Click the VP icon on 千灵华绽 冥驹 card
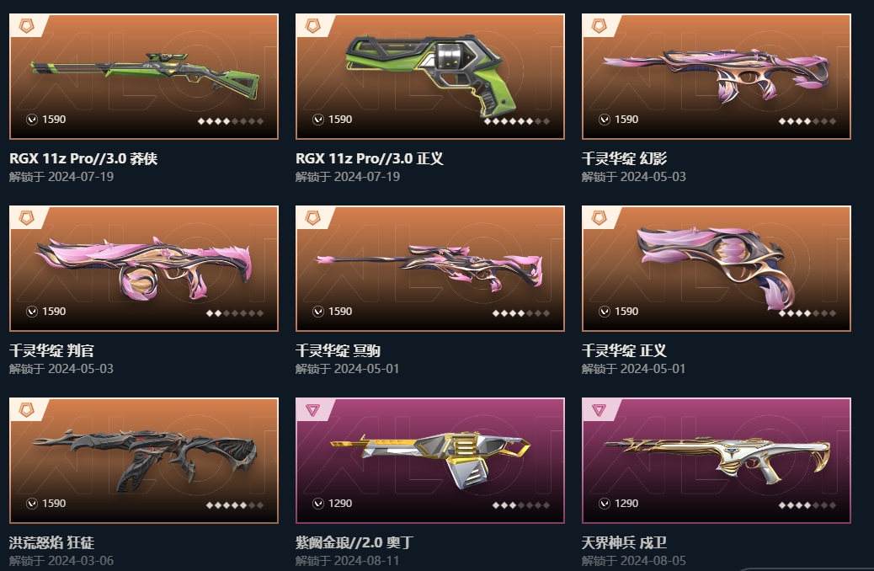Viewport: 874px width, 571px height. click(x=318, y=312)
